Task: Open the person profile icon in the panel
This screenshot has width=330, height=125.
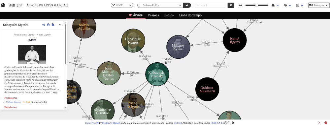Action: (x=48, y=25)
